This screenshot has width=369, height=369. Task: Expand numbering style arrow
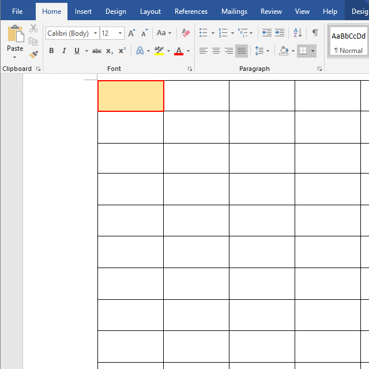[x=232, y=33]
